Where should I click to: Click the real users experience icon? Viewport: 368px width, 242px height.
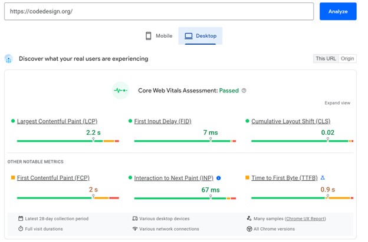[x=9, y=59]
